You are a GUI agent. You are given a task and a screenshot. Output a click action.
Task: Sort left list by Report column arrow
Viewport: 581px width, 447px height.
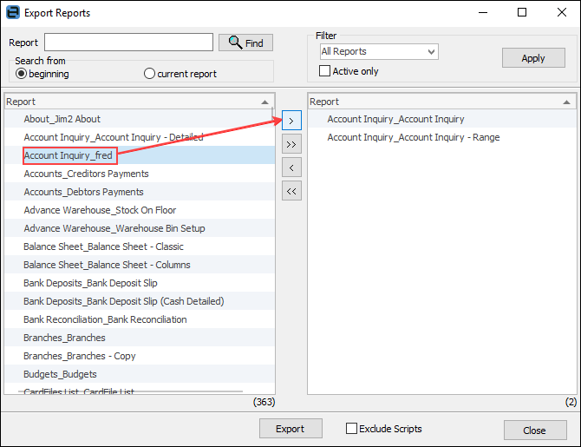click(x=264, y=102)
